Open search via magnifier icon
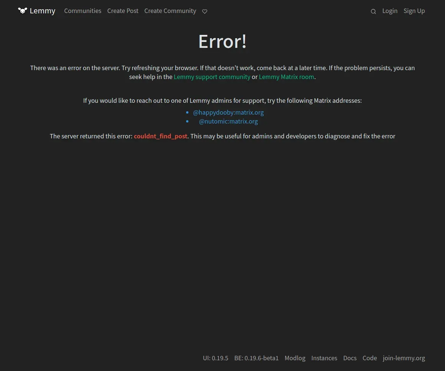 373,12
